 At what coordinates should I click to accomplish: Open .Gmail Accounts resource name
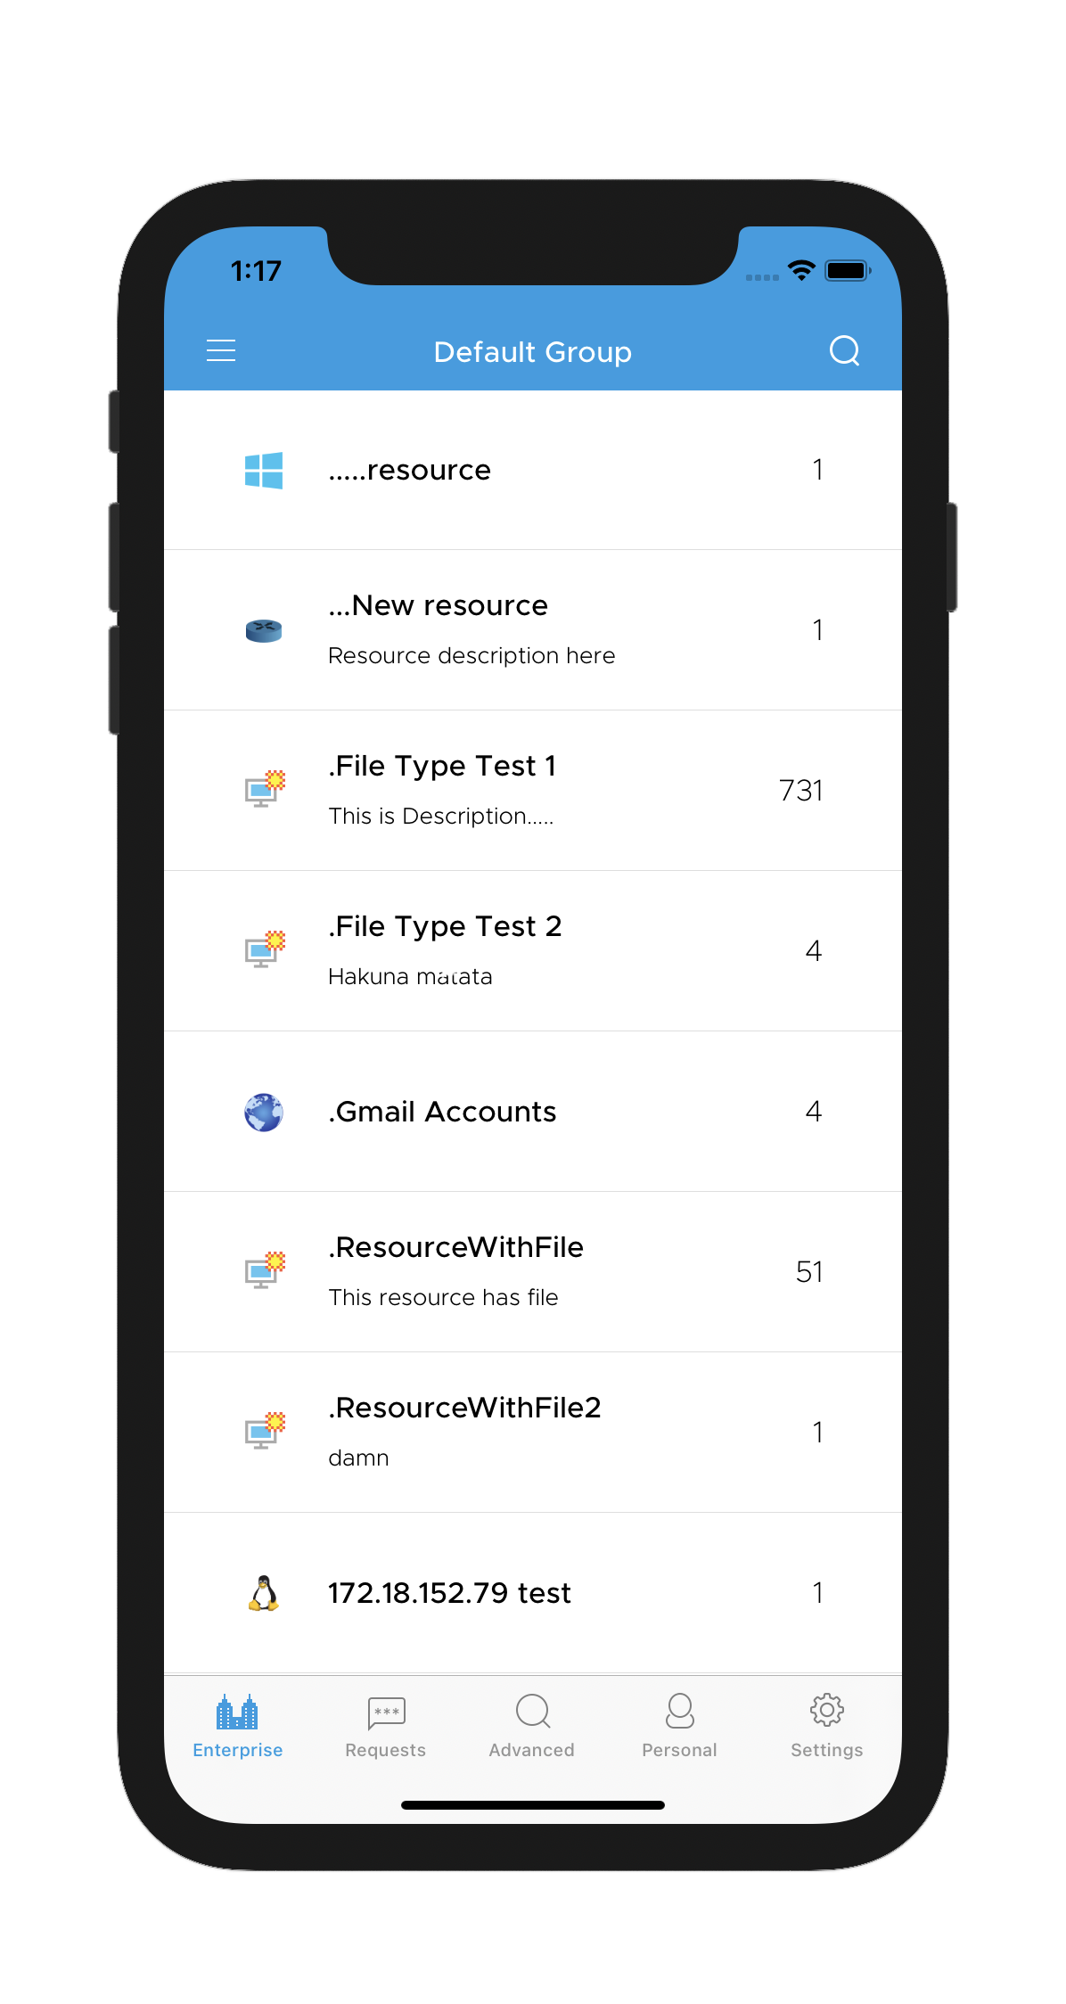point(442,1112)
